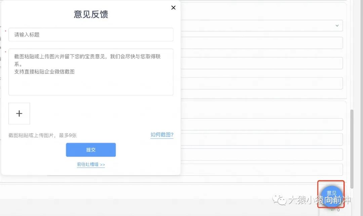Open the 如何截图? help link
The width and height of the screenshot is (363, 216).
162,135
